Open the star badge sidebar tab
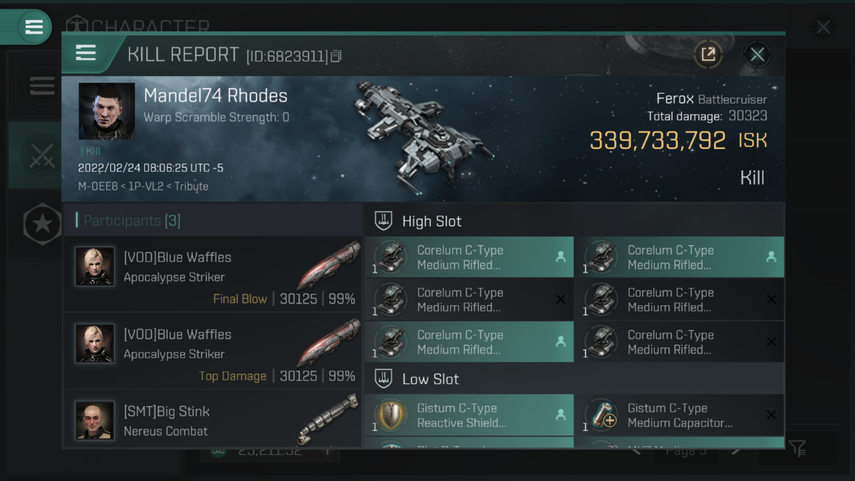This screenshot has width=855, height=481. coord(42,224)
